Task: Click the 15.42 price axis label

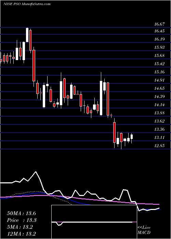Action: tap(159, 64)
